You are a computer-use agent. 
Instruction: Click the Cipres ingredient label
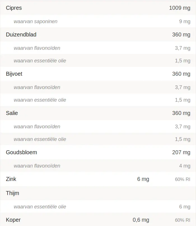[x=14, y=8]
